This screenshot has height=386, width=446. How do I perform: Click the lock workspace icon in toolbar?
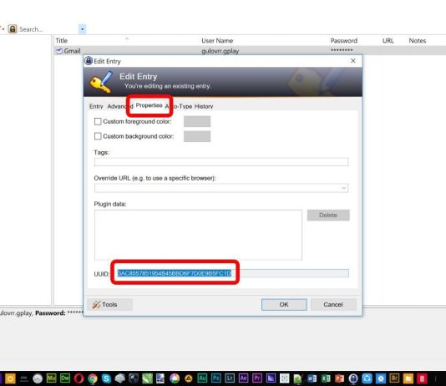13,29
